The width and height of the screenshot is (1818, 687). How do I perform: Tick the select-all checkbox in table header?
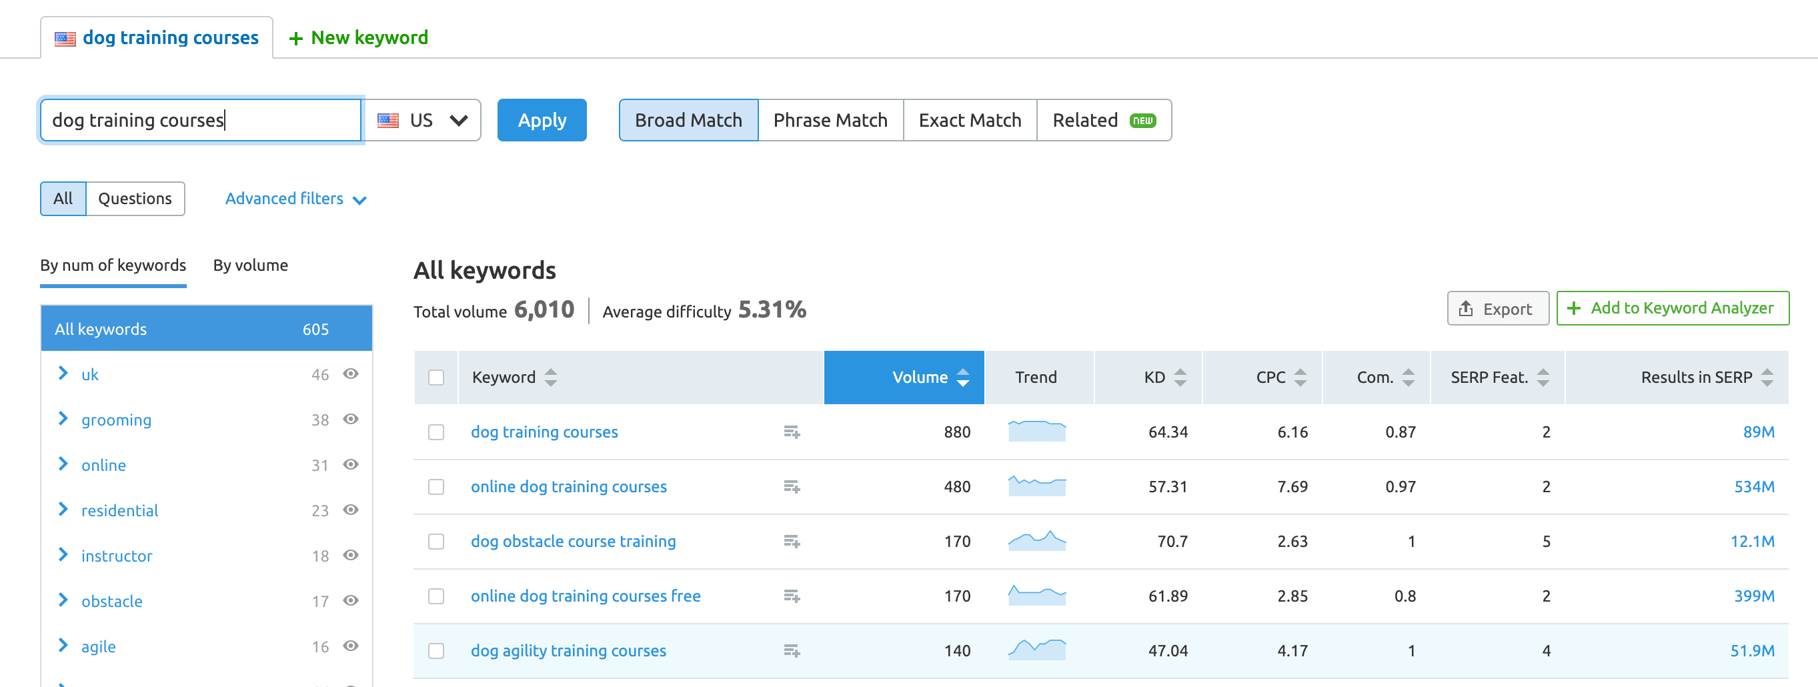[436, 378]
